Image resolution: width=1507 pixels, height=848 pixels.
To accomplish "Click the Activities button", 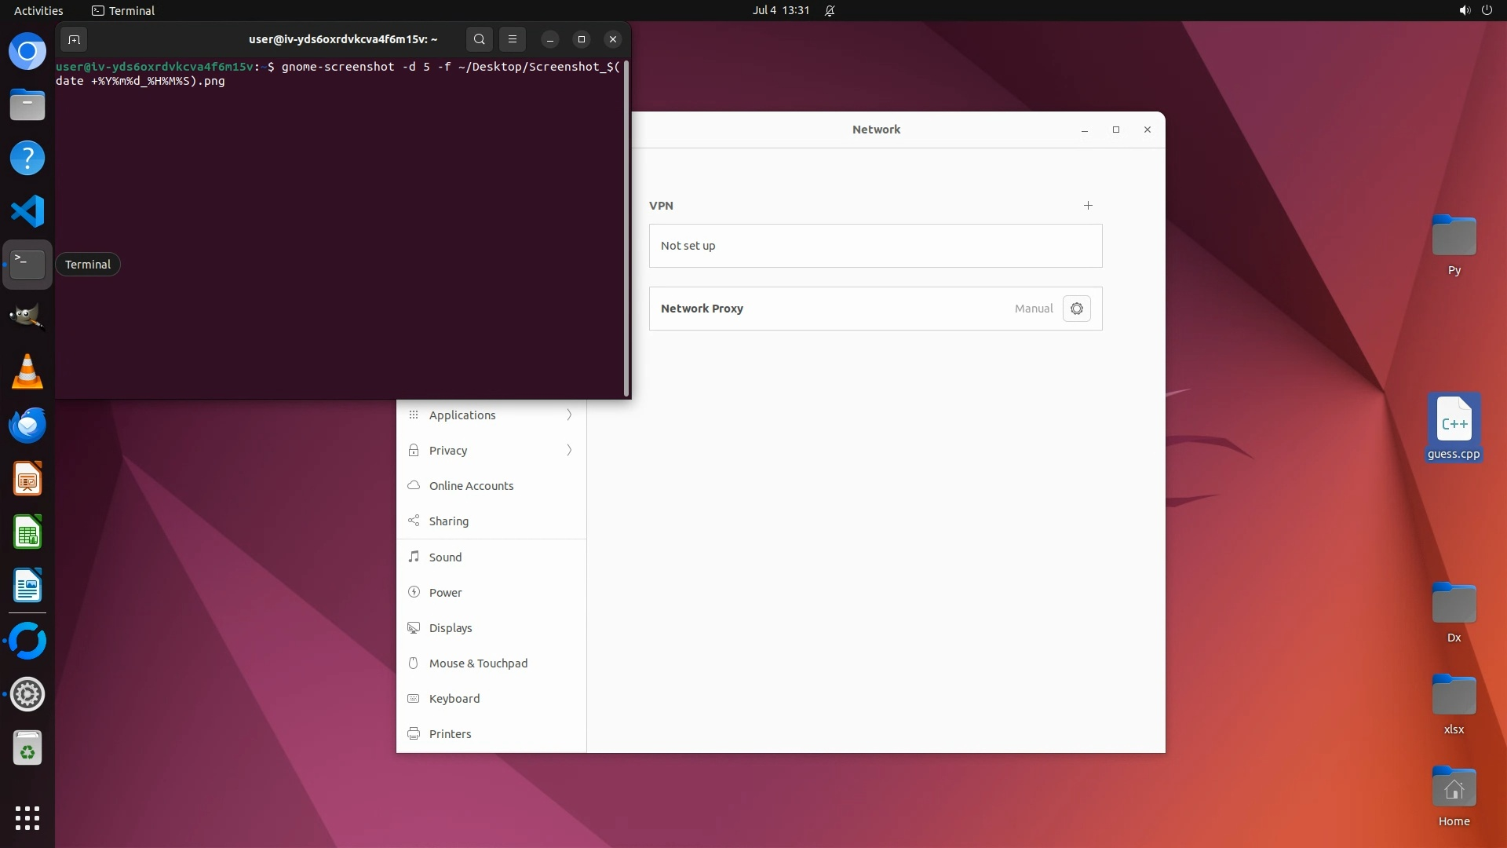I will (38, 11).
